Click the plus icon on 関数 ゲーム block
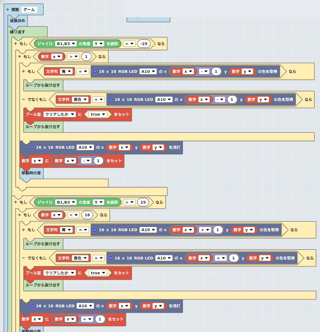The width and height of the screenshot is (320, 332). pyautogui.click(x=8, y=10)
